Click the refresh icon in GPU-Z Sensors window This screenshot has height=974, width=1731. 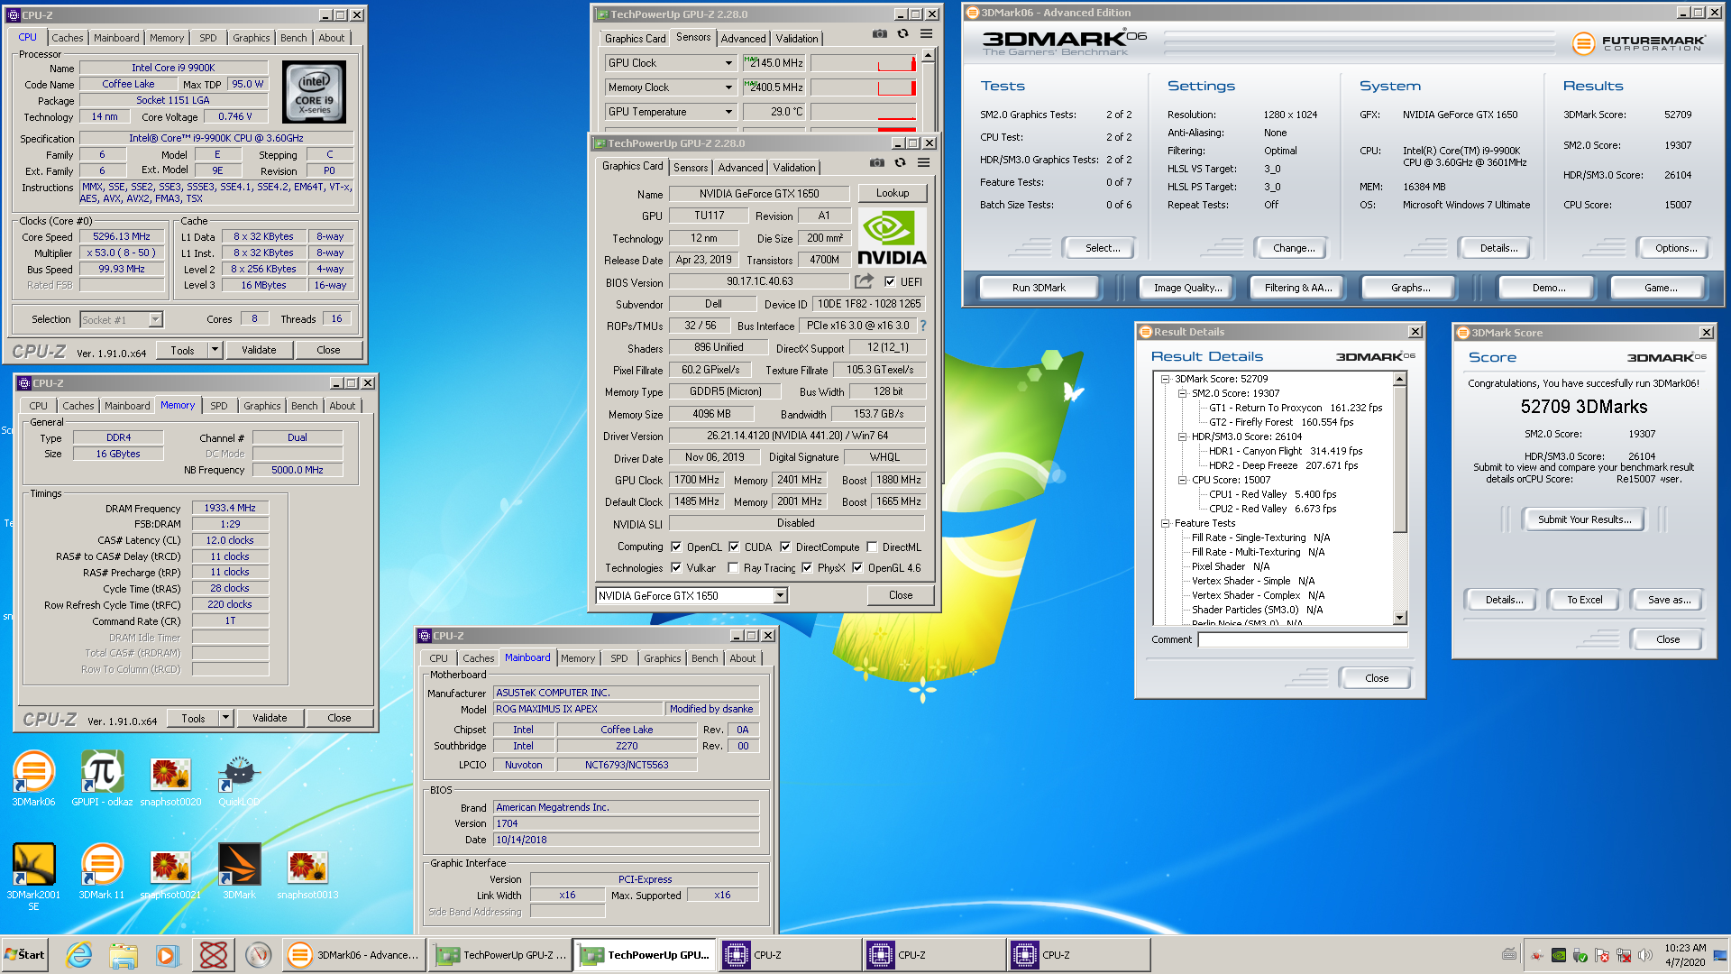(902, 34)
